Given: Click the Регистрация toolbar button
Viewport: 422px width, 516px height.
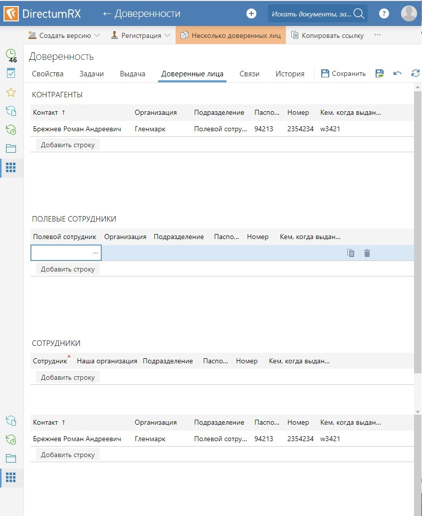Looking at the screenshot, I should pos(136,35).
